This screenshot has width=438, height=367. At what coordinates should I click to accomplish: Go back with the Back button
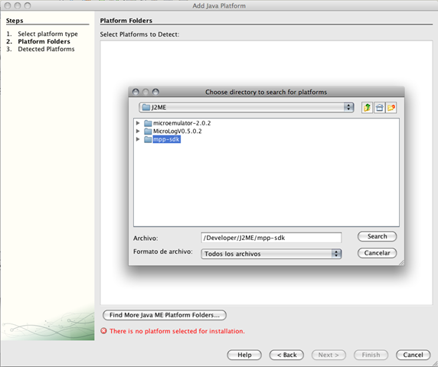coord(286,355)
